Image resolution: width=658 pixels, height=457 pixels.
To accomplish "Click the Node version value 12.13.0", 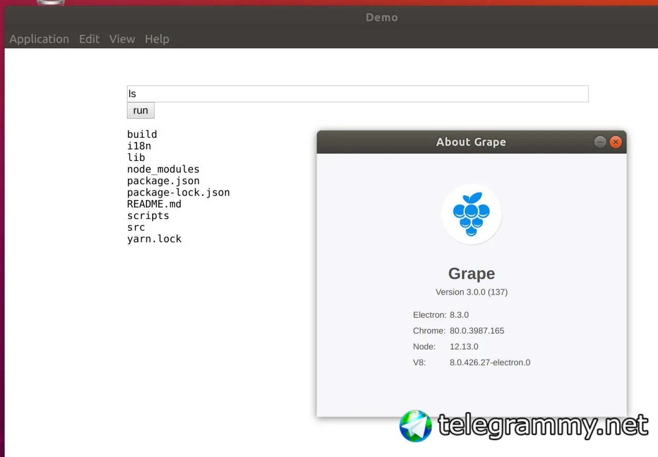I will coord(464,347).
